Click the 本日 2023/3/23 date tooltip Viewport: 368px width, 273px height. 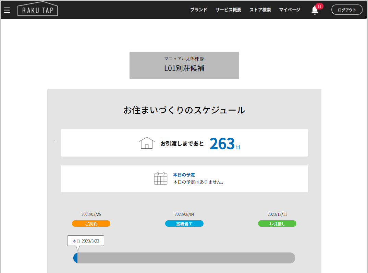[x=86, y=241]
